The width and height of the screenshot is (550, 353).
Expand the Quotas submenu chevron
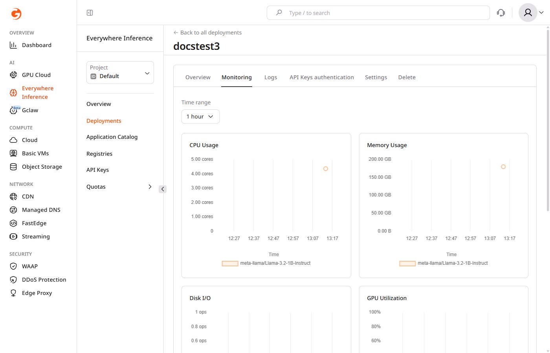(x=150, y=187)
